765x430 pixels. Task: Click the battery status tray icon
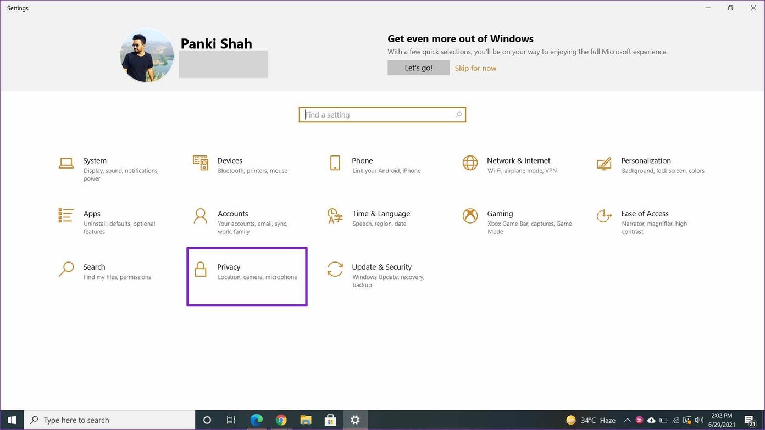pyautogui.click(x=663, y=420)
